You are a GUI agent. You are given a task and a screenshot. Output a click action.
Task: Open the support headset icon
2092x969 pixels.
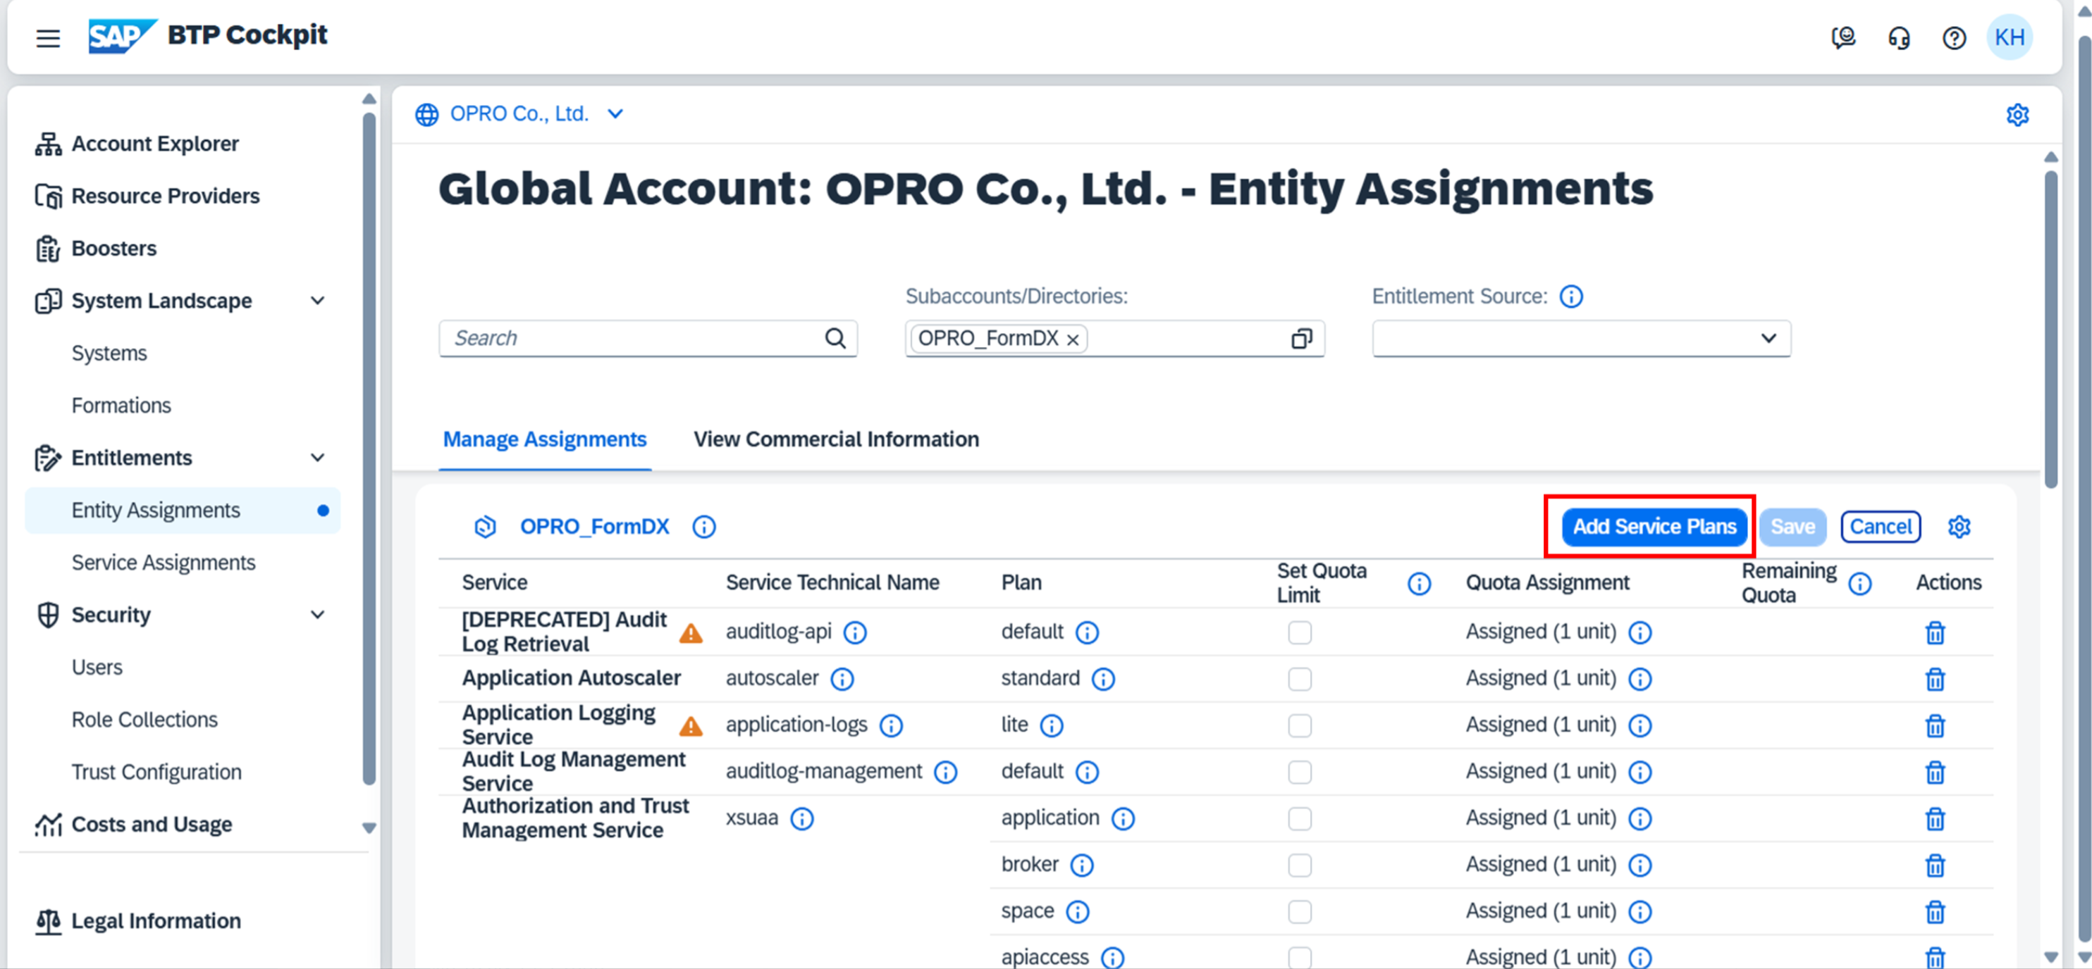[x=1899, y=37]
